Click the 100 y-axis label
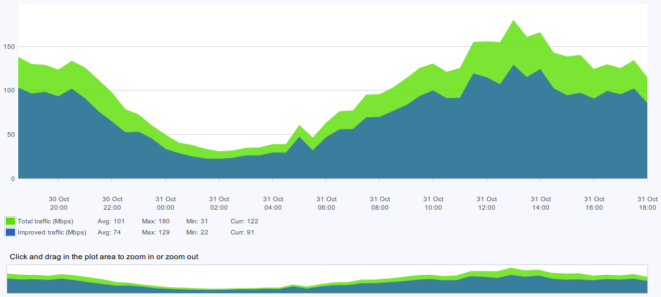This screenshot has height=297, width=661. click(10, 91)
